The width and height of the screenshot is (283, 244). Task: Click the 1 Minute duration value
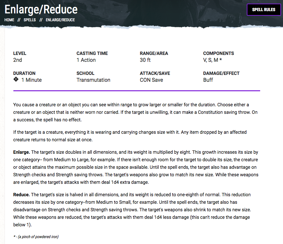point(32,80)
